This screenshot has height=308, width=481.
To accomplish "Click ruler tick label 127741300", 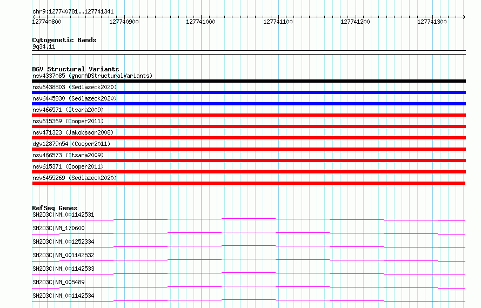I will (x=432, y=22).
